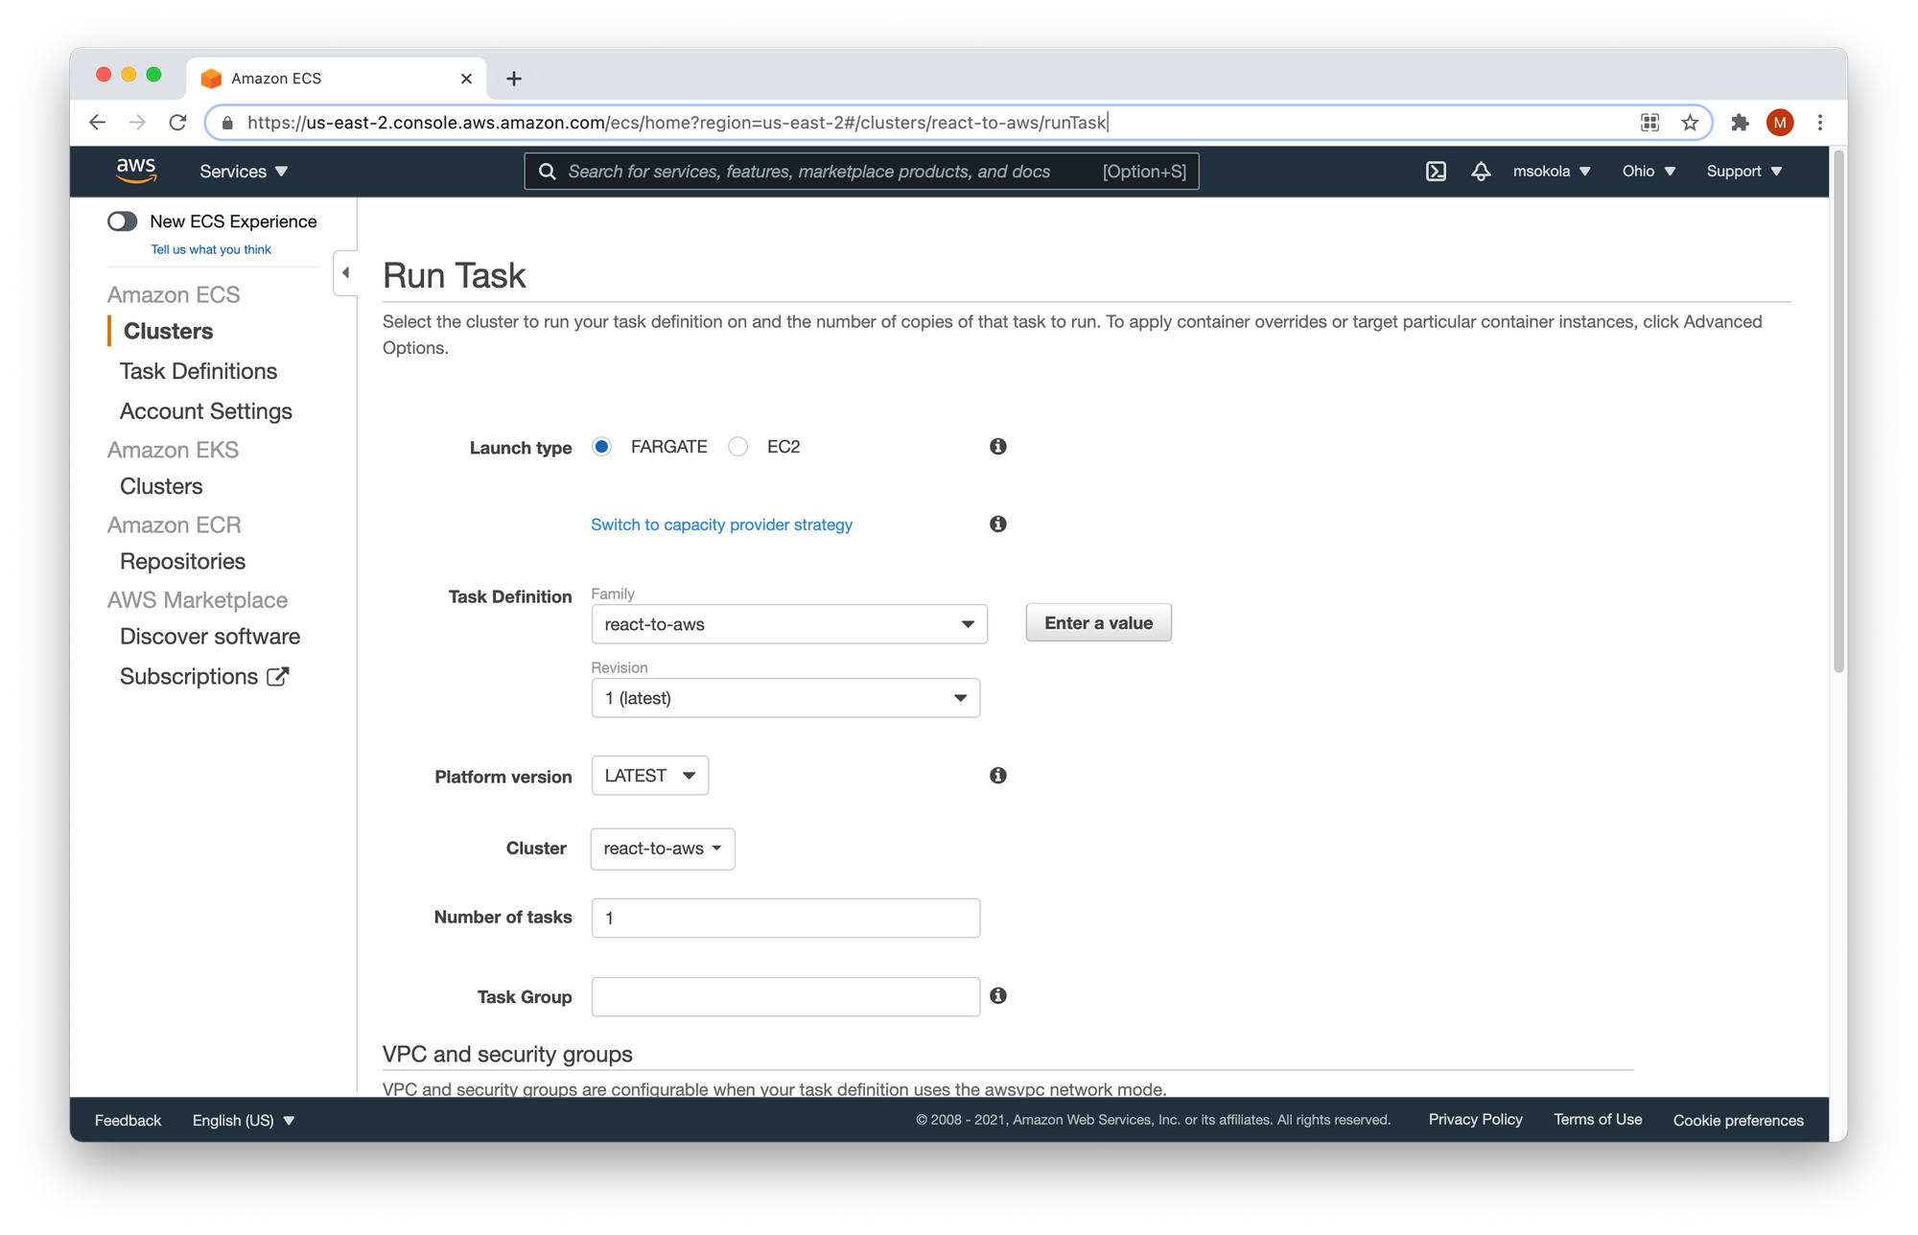Click the Number of tasks input field
The width and height of the screenshot is (1918, 1235).
click(784, 918)
